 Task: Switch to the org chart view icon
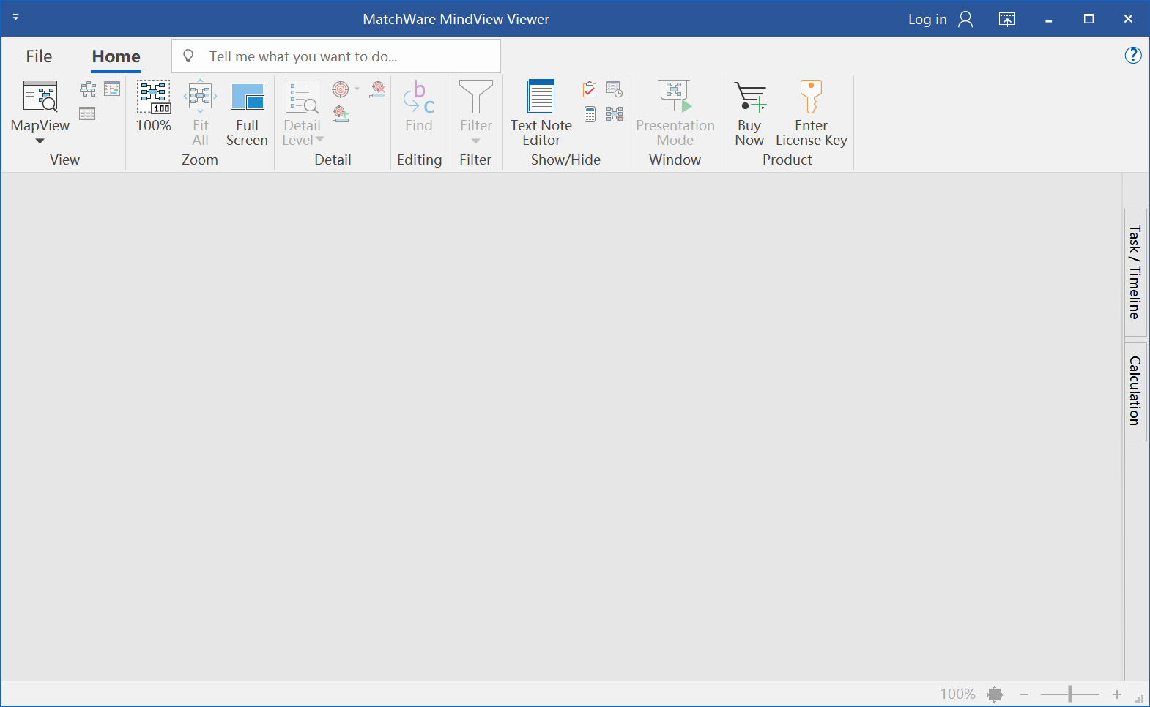pos(88,89)
